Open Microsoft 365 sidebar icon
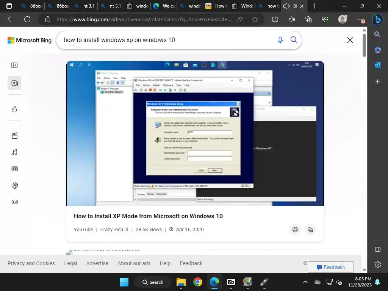 coord(377,50)
